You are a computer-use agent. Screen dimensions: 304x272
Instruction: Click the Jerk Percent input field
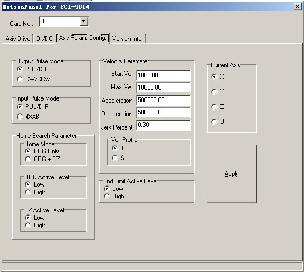(x=163, y=125)
